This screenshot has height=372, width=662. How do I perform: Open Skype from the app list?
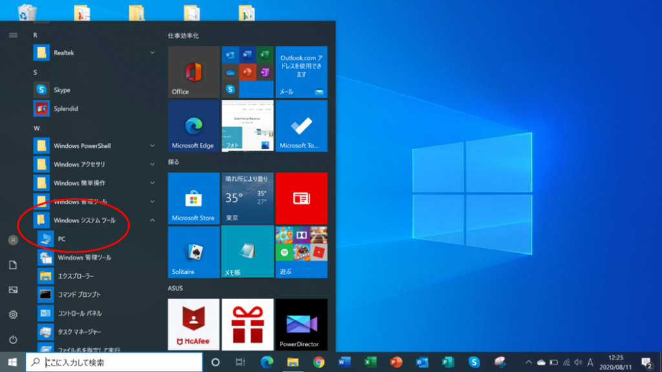pyautogui.click(x=62, y=90)
